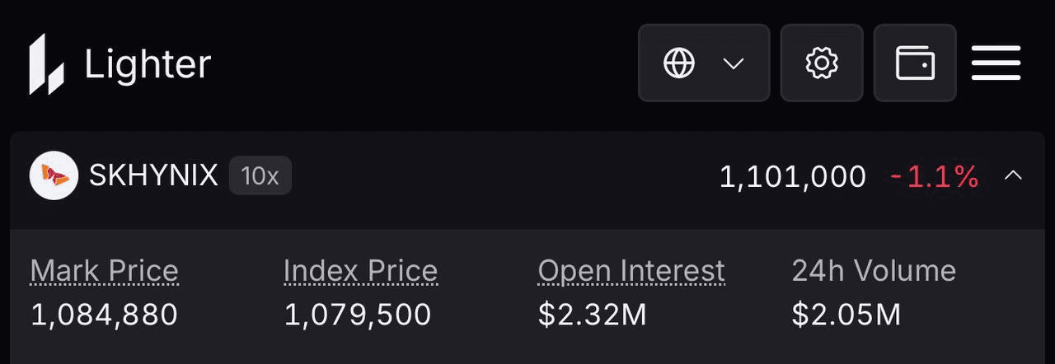Click the last price 1,101,000
This screenshot has height=364, width=1055.
click(792, 176)
